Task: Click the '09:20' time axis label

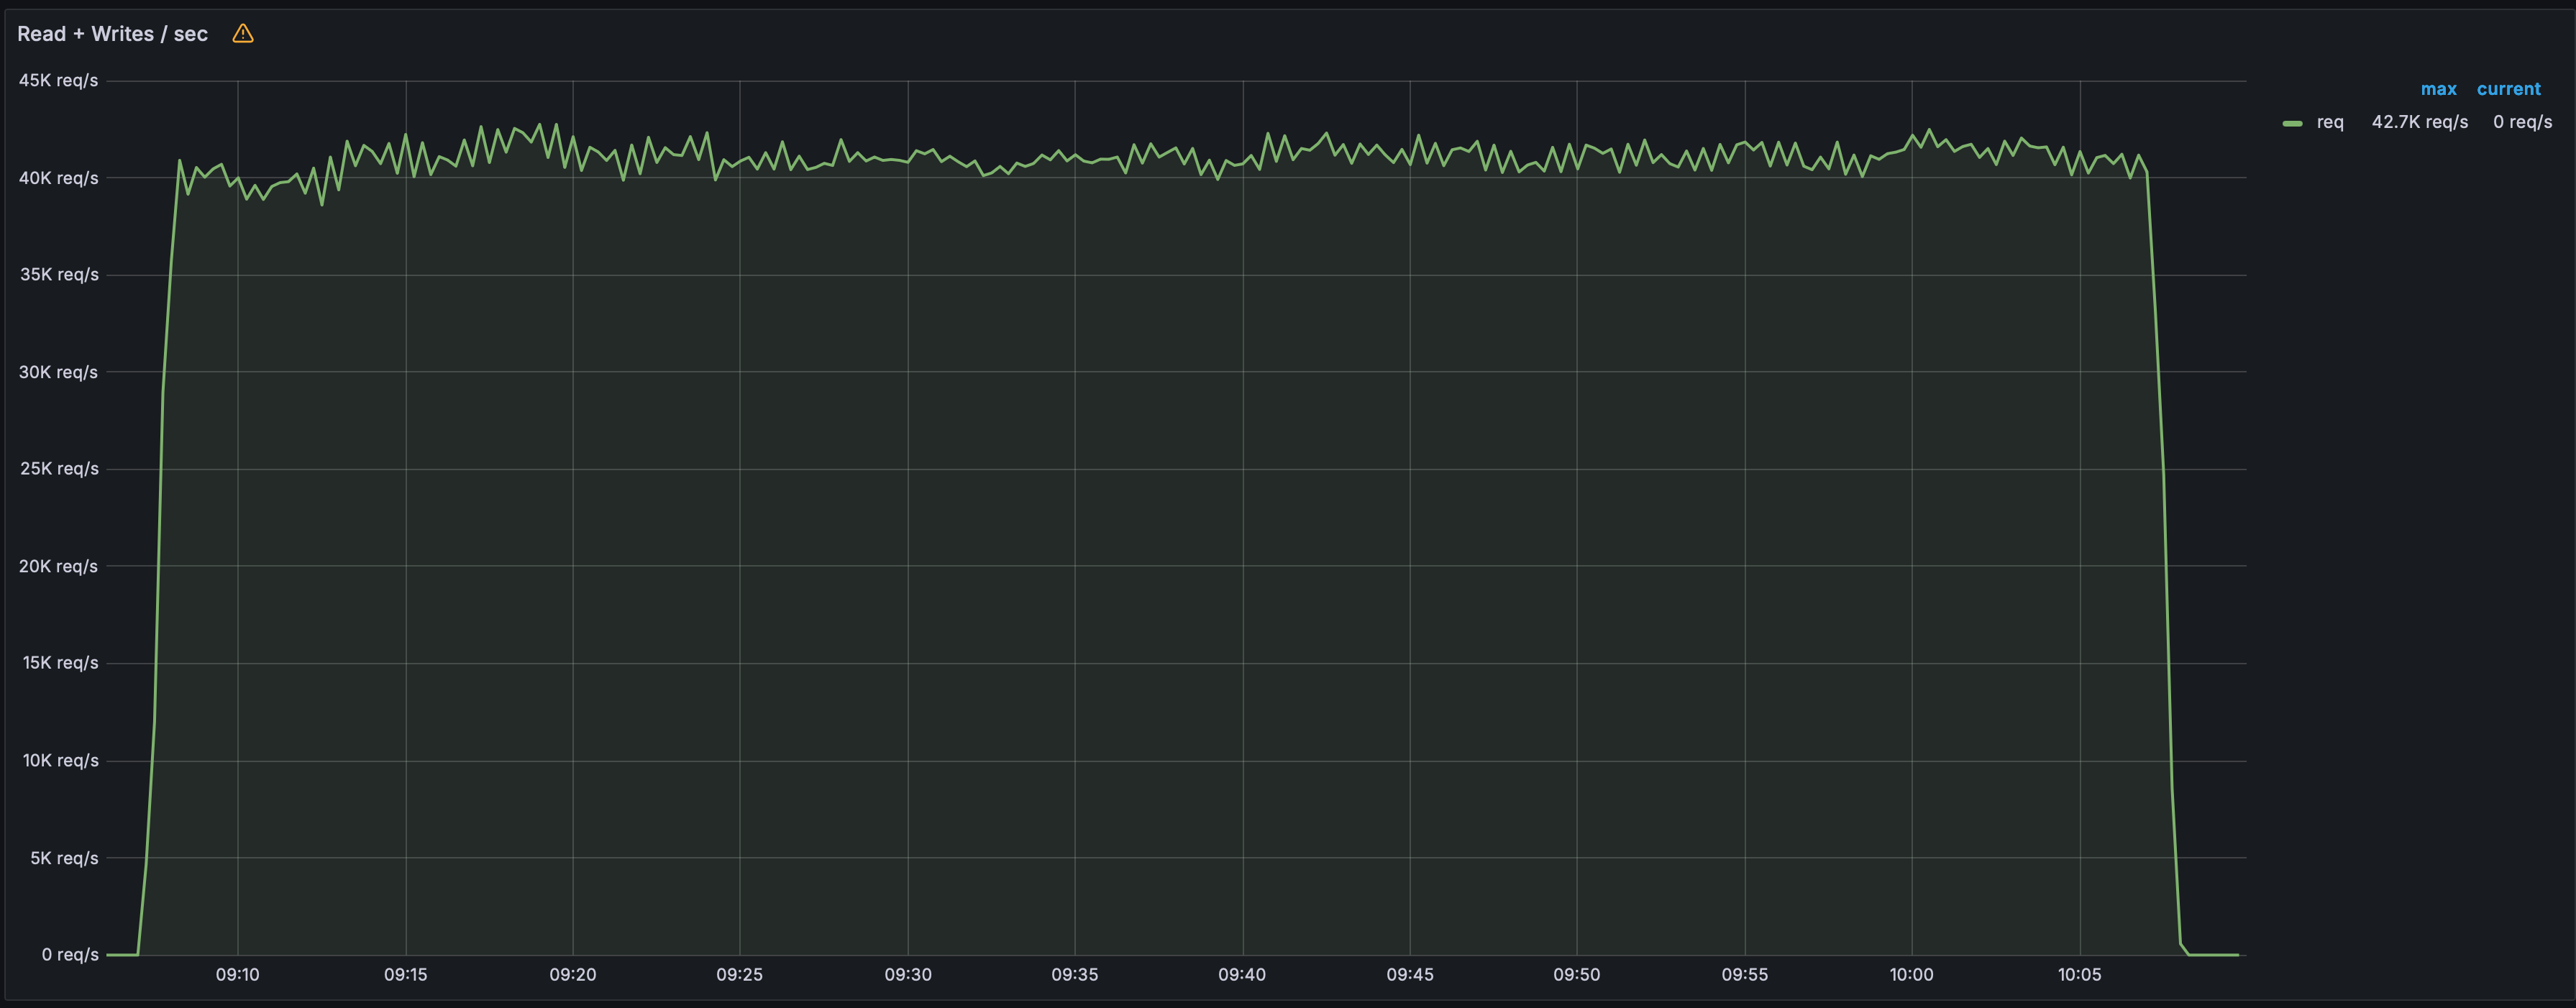Action: [x=572, y=974]
